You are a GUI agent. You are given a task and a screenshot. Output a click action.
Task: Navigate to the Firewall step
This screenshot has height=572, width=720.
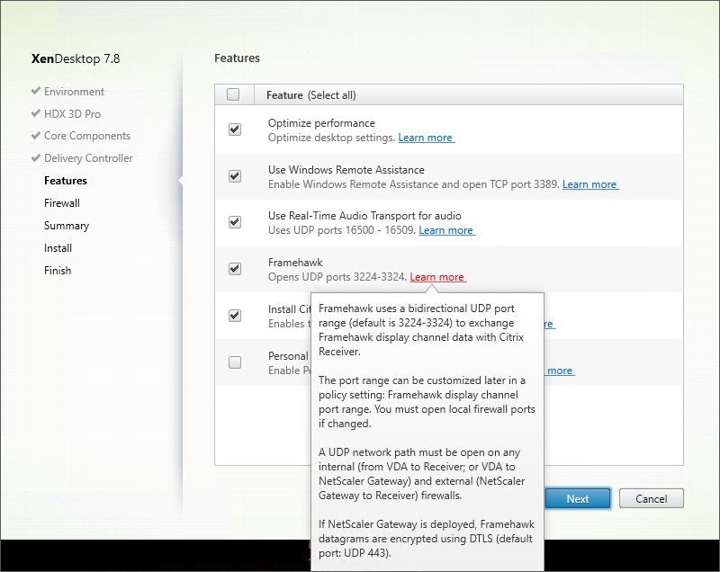pyautogui.click(x=62, y=203)
